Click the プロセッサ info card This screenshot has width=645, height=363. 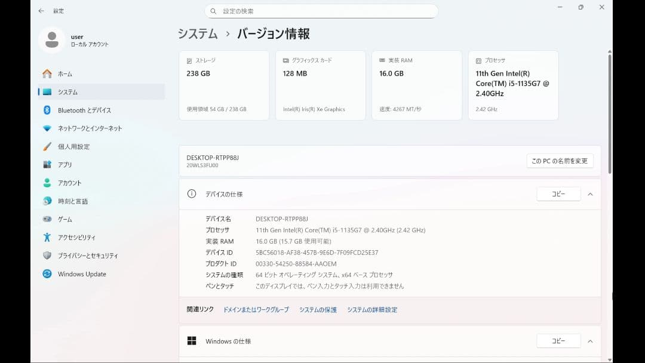tap(514, 85)
